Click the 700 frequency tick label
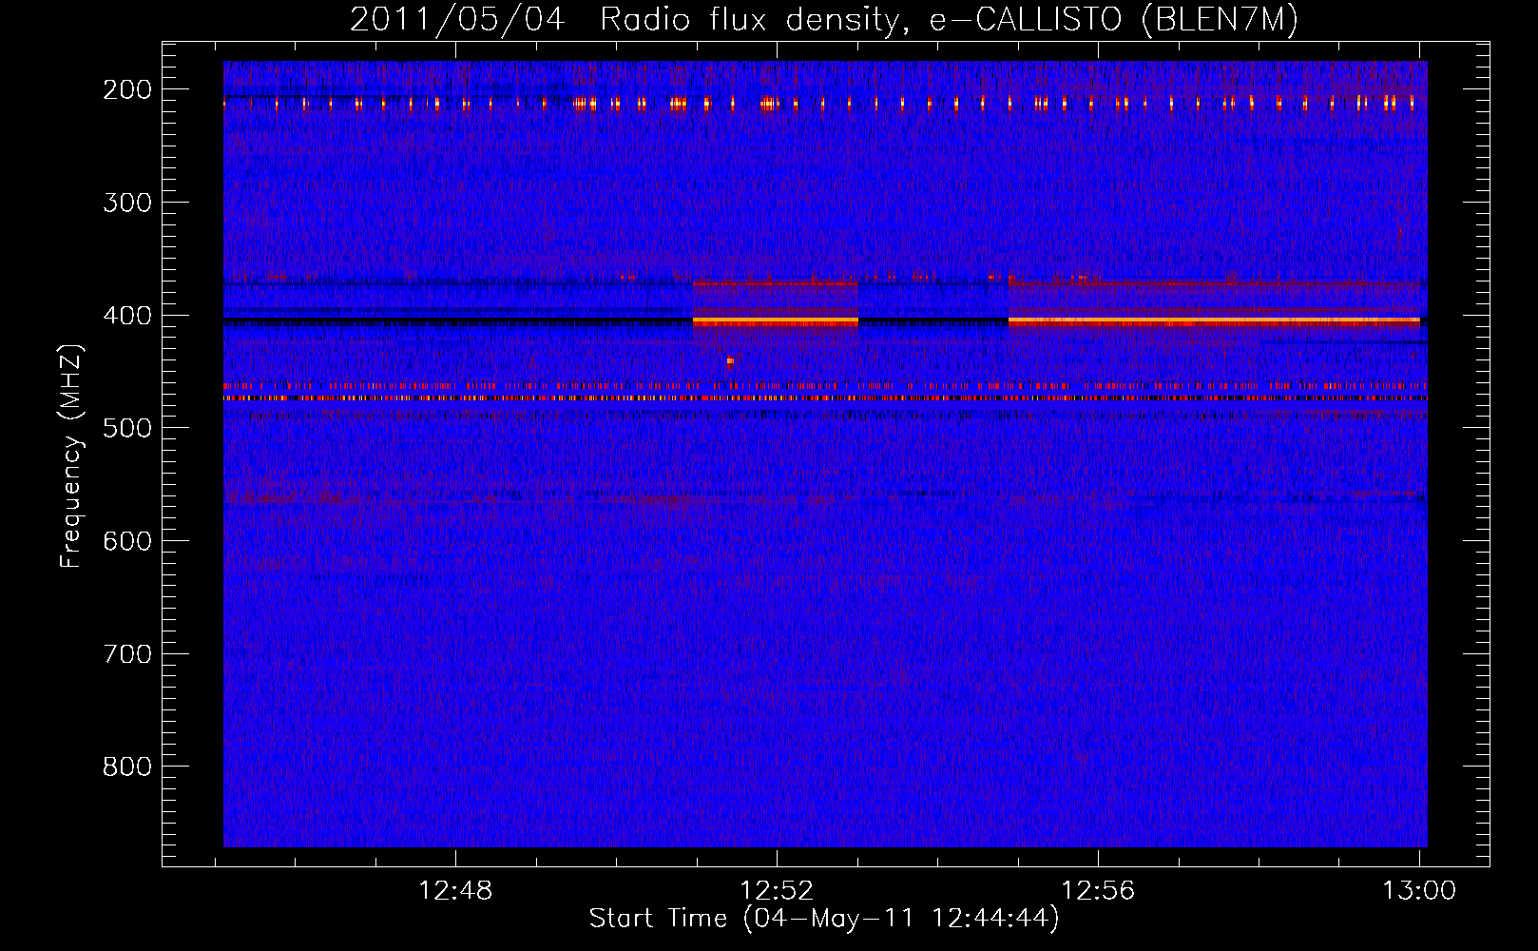Image resolution: width=1538 pixels, height=951 pixels. [x=127, y=654]
